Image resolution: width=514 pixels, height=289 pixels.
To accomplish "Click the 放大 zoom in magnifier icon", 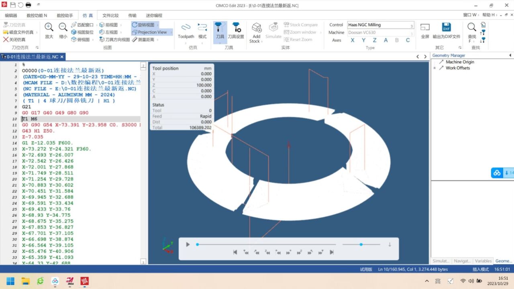I will [49, 27].
